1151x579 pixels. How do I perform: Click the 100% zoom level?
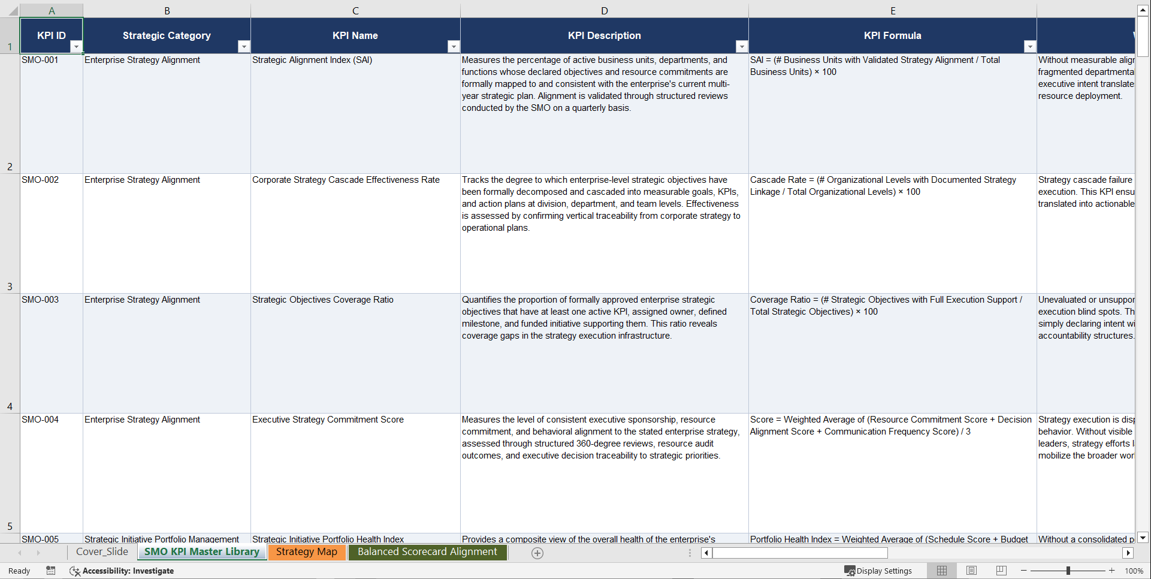(x=1134, y=571)
